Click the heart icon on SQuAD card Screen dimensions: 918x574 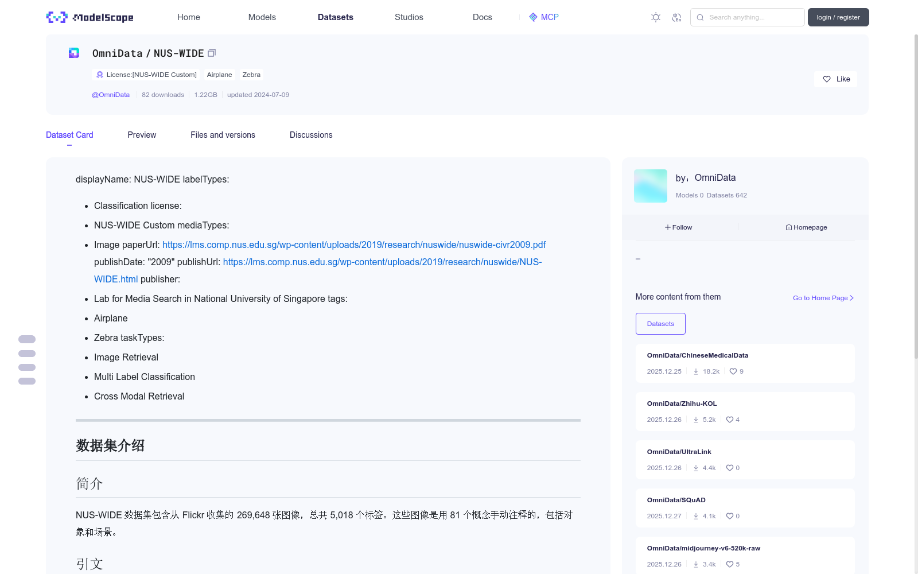(x=730, y=516)
